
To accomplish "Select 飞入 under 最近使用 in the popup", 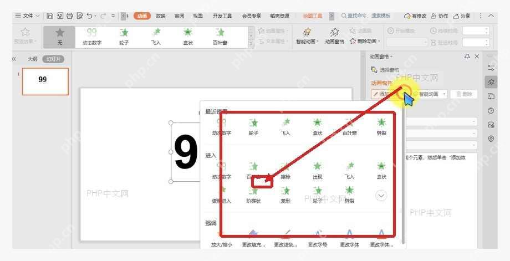I will coord(285,127).
